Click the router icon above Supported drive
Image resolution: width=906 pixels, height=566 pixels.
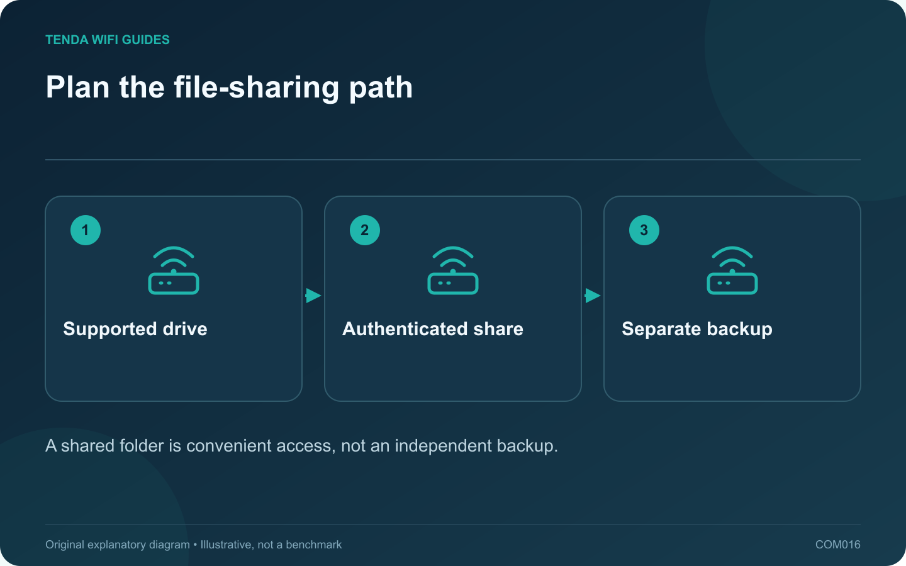pyautogui.click(x=174, y=270)
